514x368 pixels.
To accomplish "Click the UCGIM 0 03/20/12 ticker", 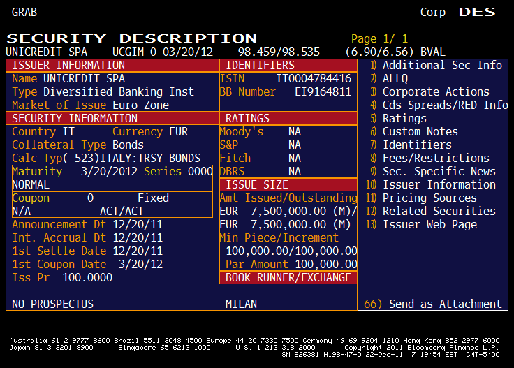I will coord(163,52).
